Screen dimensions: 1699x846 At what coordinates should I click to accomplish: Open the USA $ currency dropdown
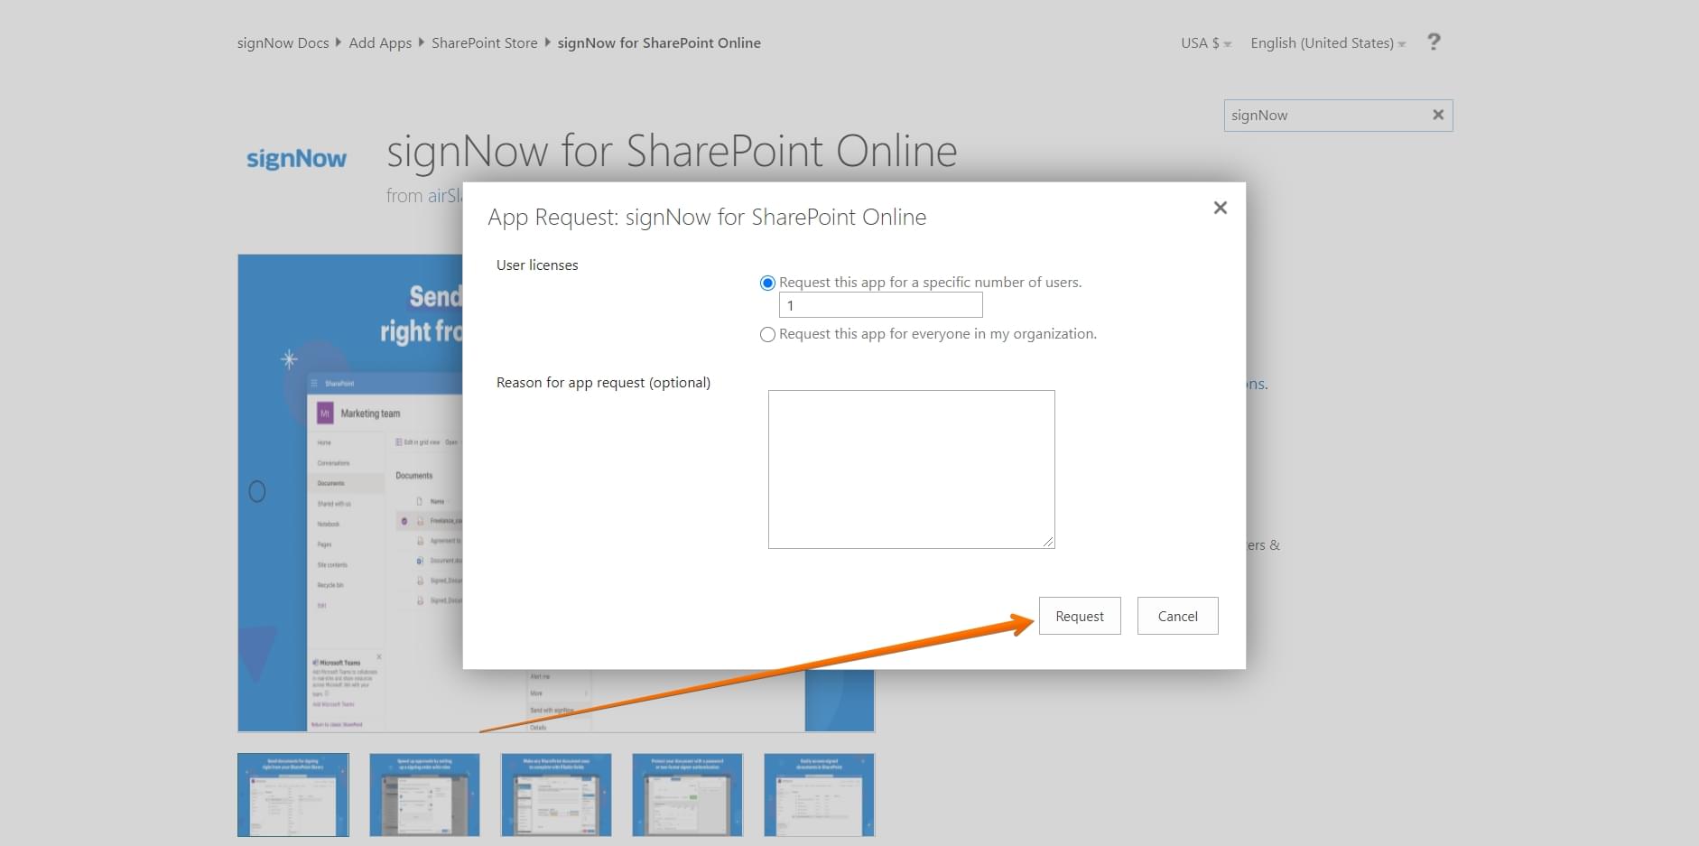tap(1206, 43)
